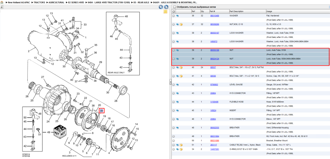Viewport: 330px width, 159px height.
Task: Click the package box icon on O-RING row
Action: tap(181, 149)
